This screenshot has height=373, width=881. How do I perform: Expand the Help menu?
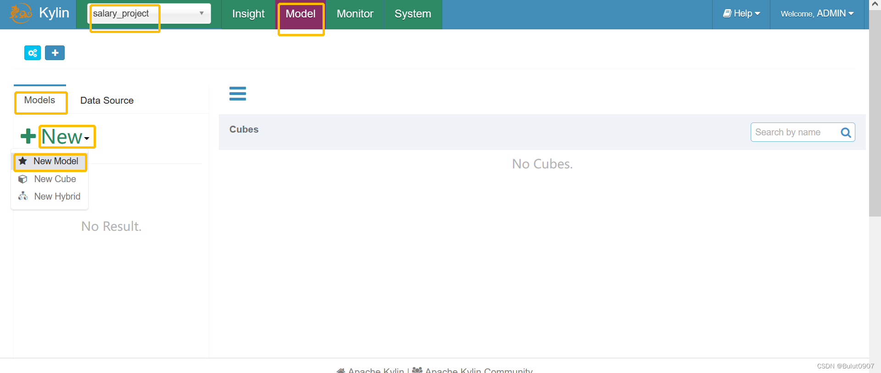[742, 14]
